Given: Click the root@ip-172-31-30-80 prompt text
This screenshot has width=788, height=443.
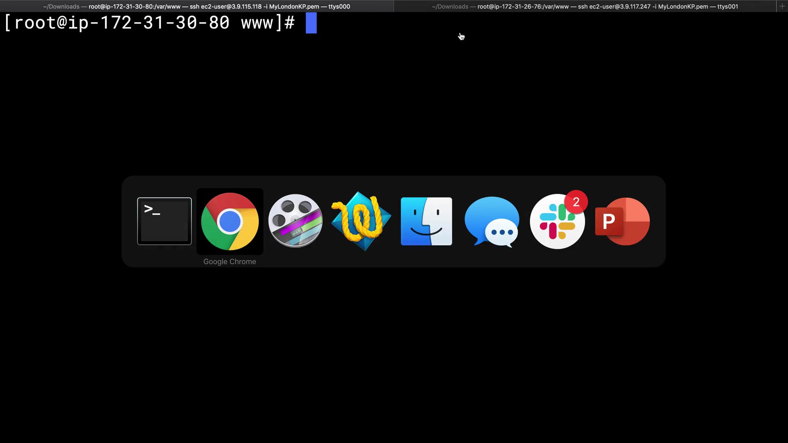Looking at the screenshot, I should tap(121, 23).
